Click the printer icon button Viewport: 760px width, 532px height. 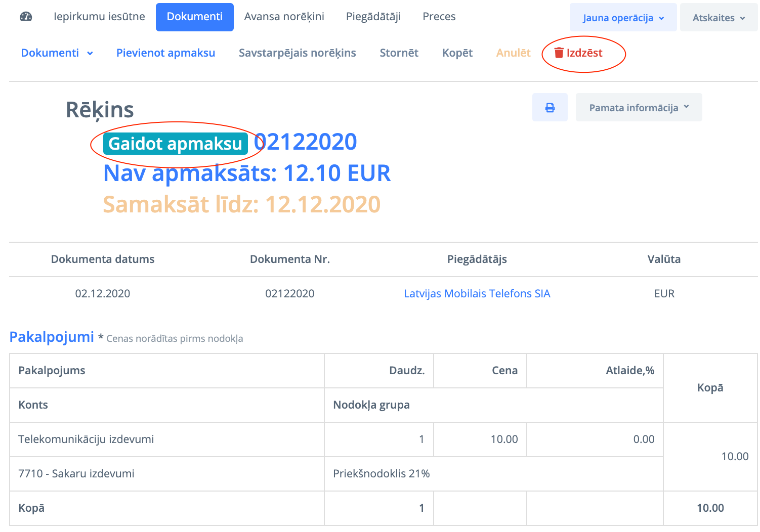click(x=550, y=108)
